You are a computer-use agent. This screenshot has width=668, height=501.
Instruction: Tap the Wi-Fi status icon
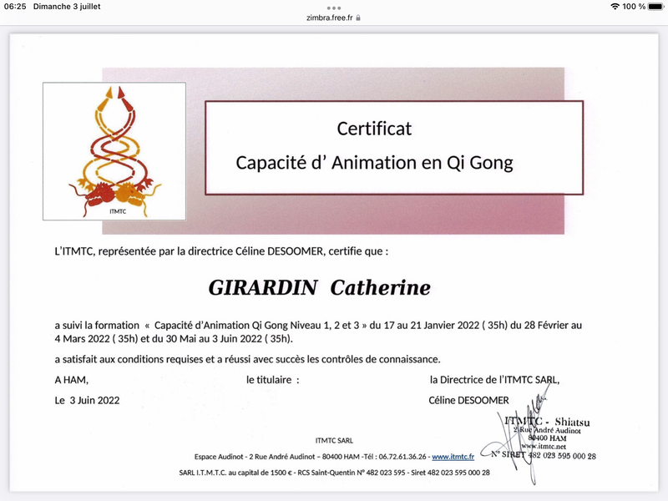click(x=615, y=7)
